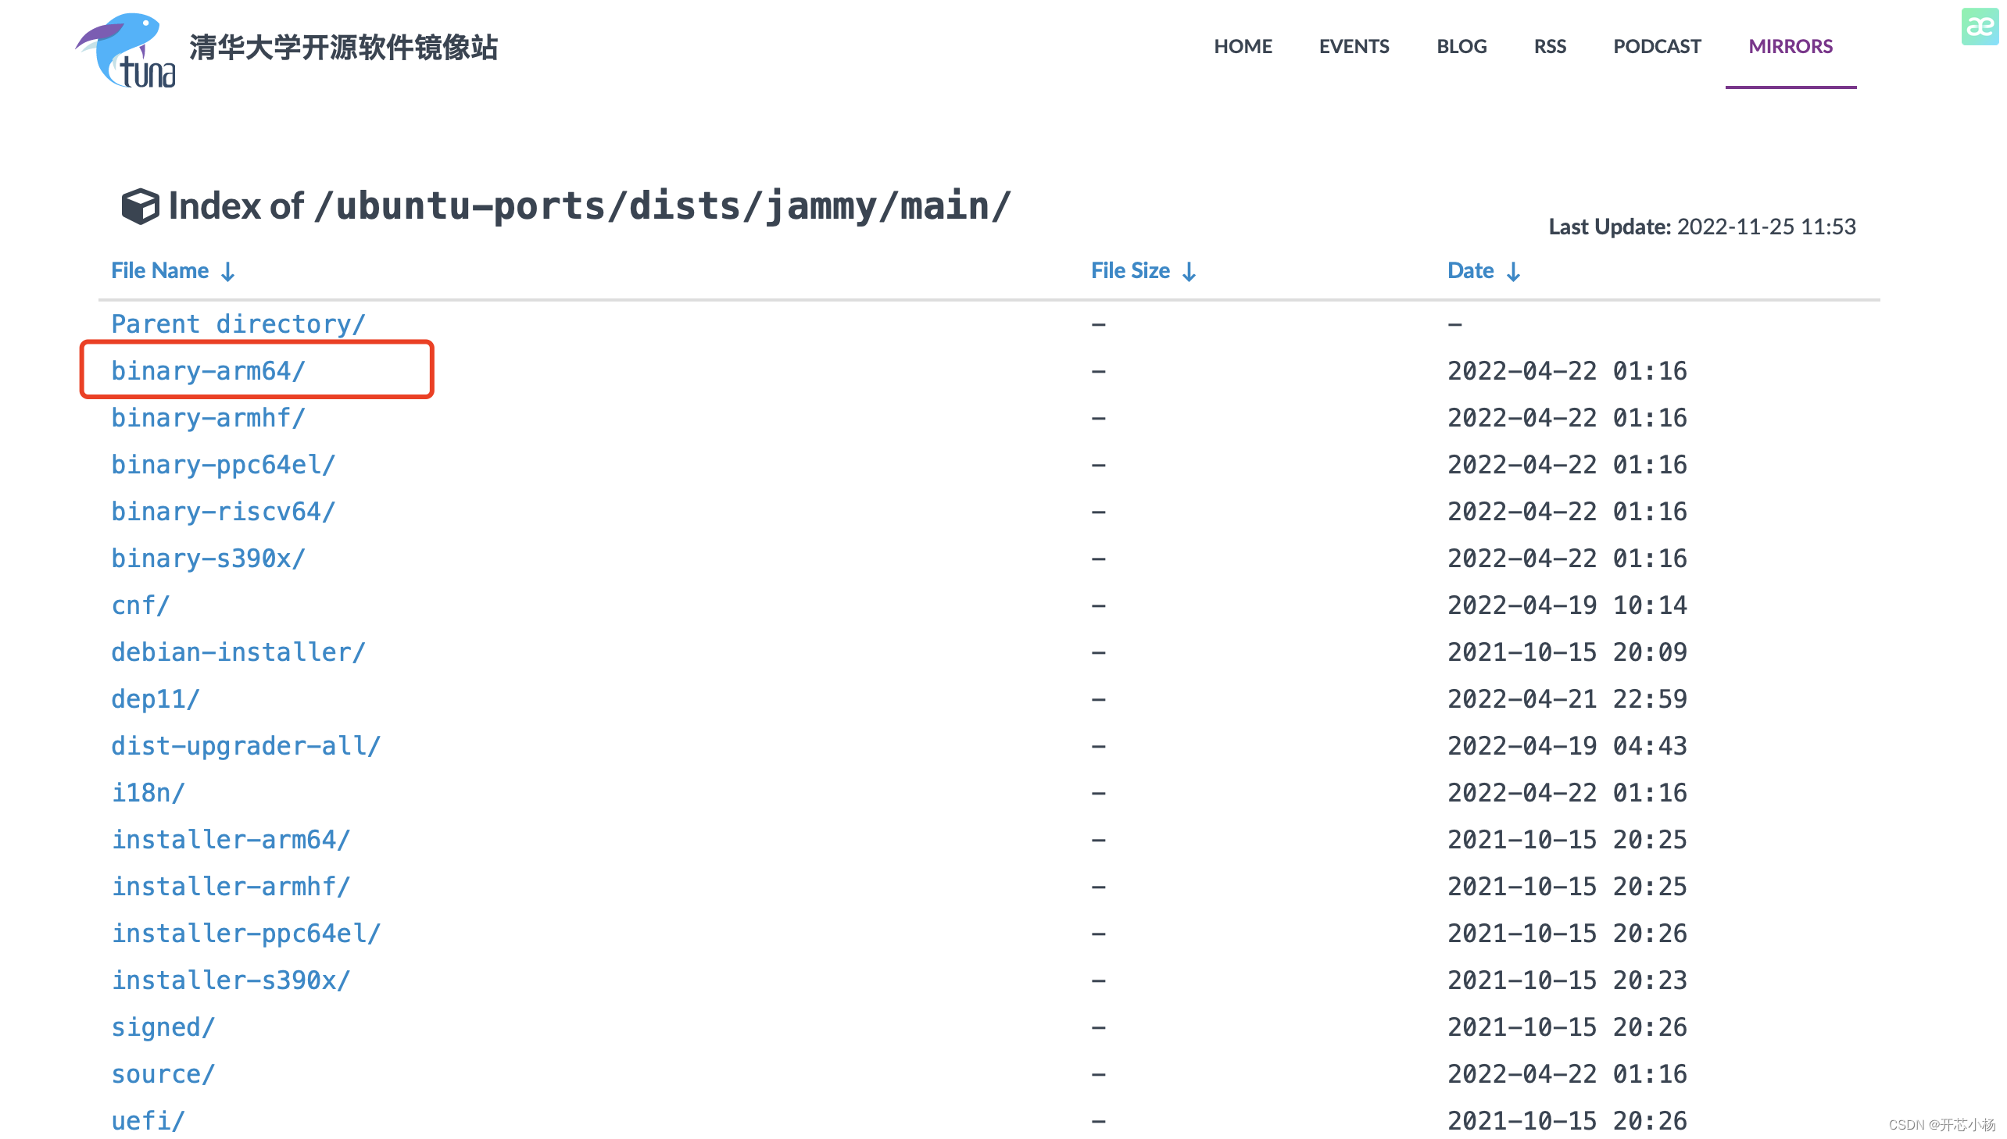The width and height of the screenshot is (2007, 1139).
Task: Open the binary-ppc64el/ folder
Action: click(x=223, y=465)
